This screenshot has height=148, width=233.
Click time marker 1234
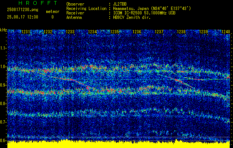pyautogui.click(x=93, y=31)
